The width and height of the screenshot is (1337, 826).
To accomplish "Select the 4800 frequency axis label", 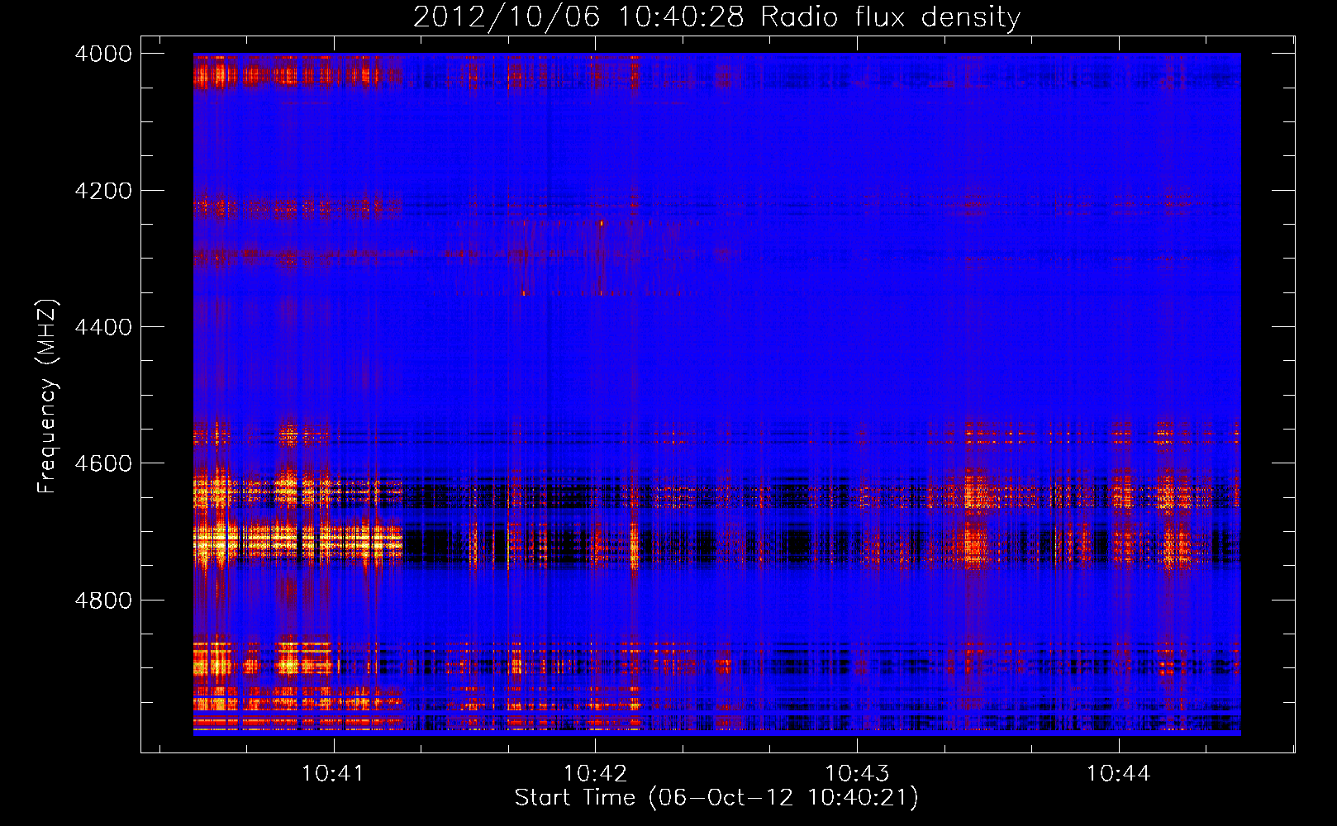I will (103, 601).
